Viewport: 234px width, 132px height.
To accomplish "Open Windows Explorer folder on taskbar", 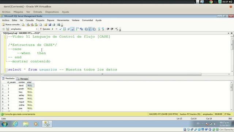I will click(26, 124).
